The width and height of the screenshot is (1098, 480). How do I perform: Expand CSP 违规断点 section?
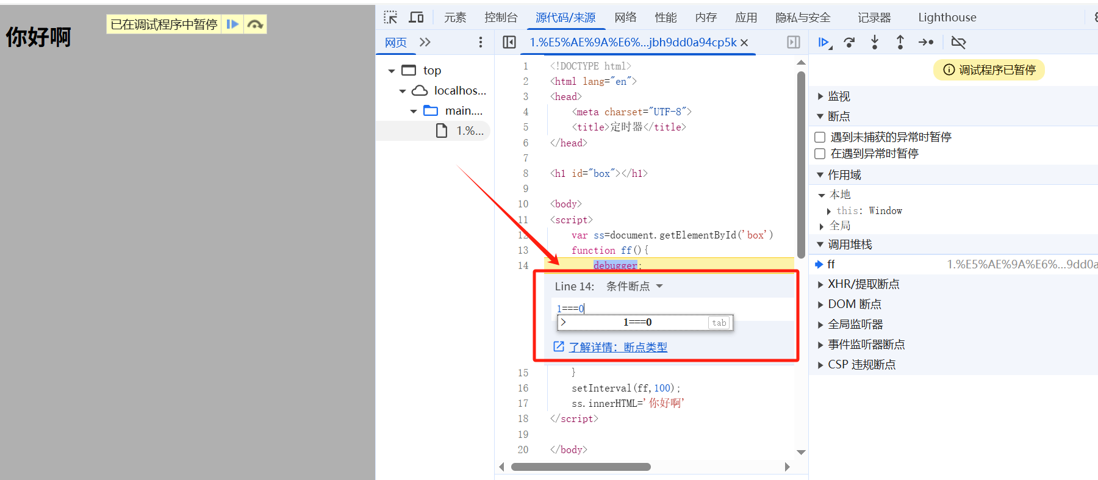tap(820, 365)
